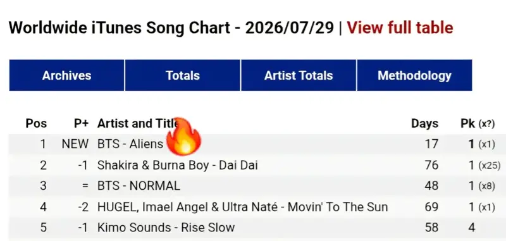506x241 pixels.
Task: Select Kimo Sounds - Rise Slow entry
Action: [x=166, y=228]
